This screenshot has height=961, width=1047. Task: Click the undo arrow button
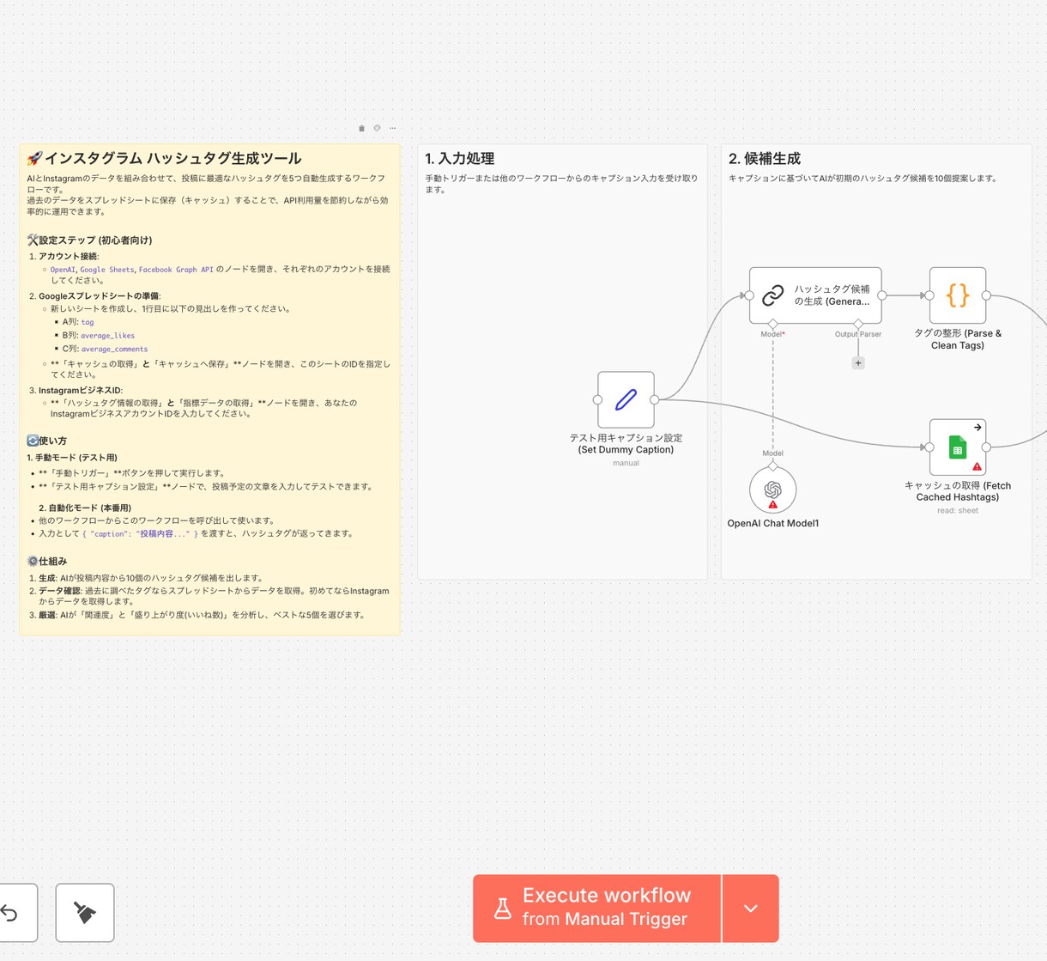coord(12,912)
